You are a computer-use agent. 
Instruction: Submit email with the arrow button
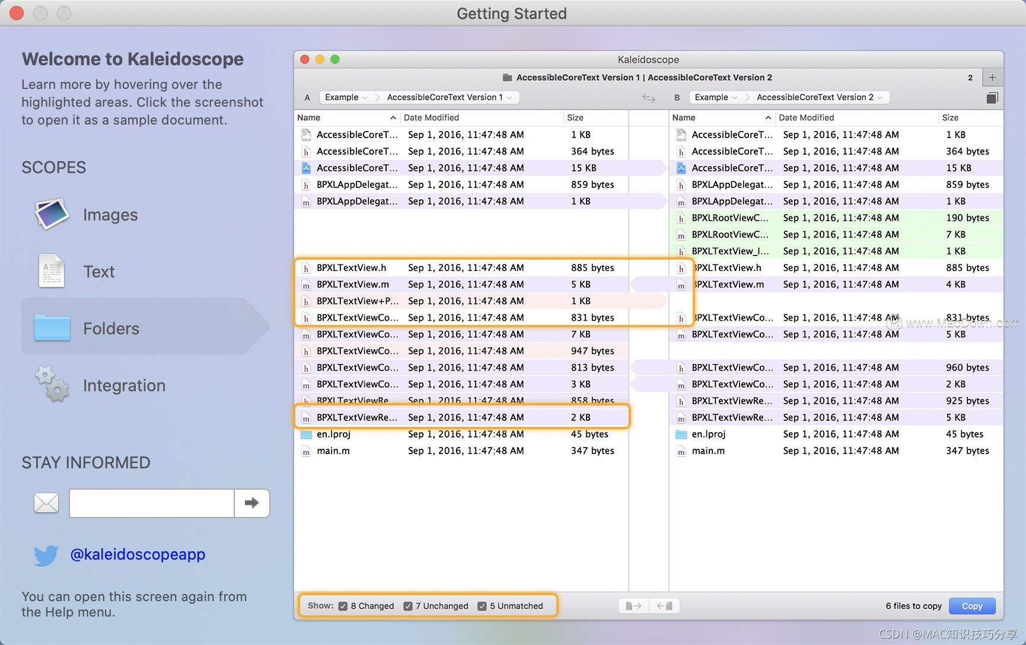(252, 503)
